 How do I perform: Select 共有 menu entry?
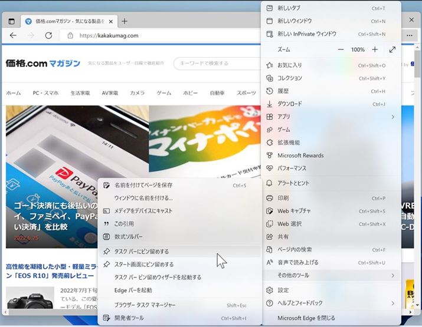pos(331,237)
